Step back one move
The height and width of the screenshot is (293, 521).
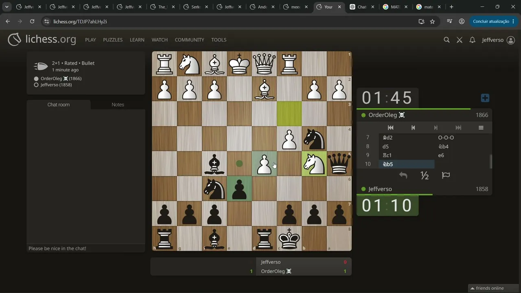pos(413,127)
